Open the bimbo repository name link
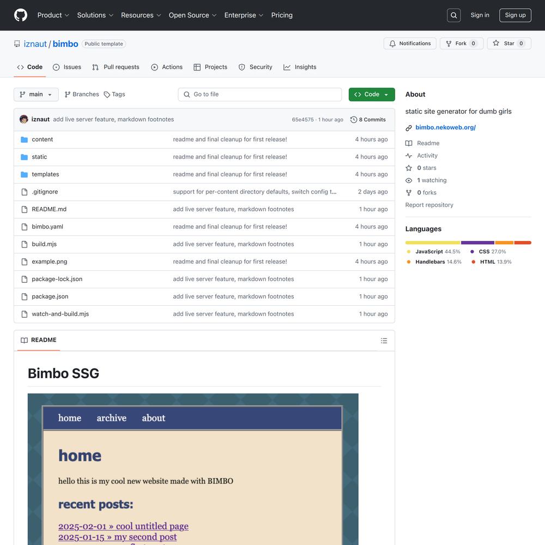 [65, 44]
